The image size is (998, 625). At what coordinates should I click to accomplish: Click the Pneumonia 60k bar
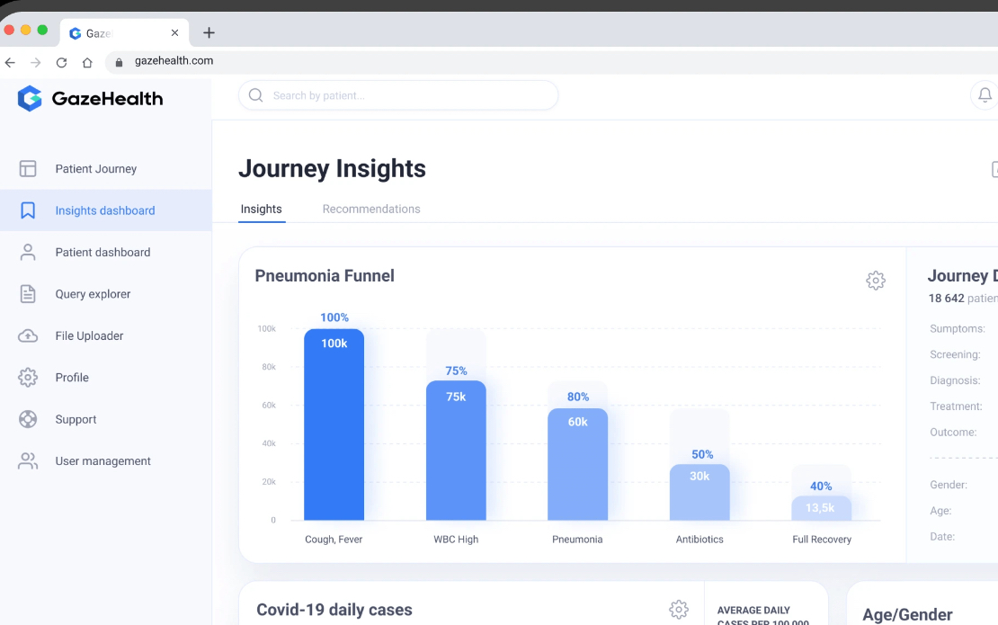tap(577, 464)
